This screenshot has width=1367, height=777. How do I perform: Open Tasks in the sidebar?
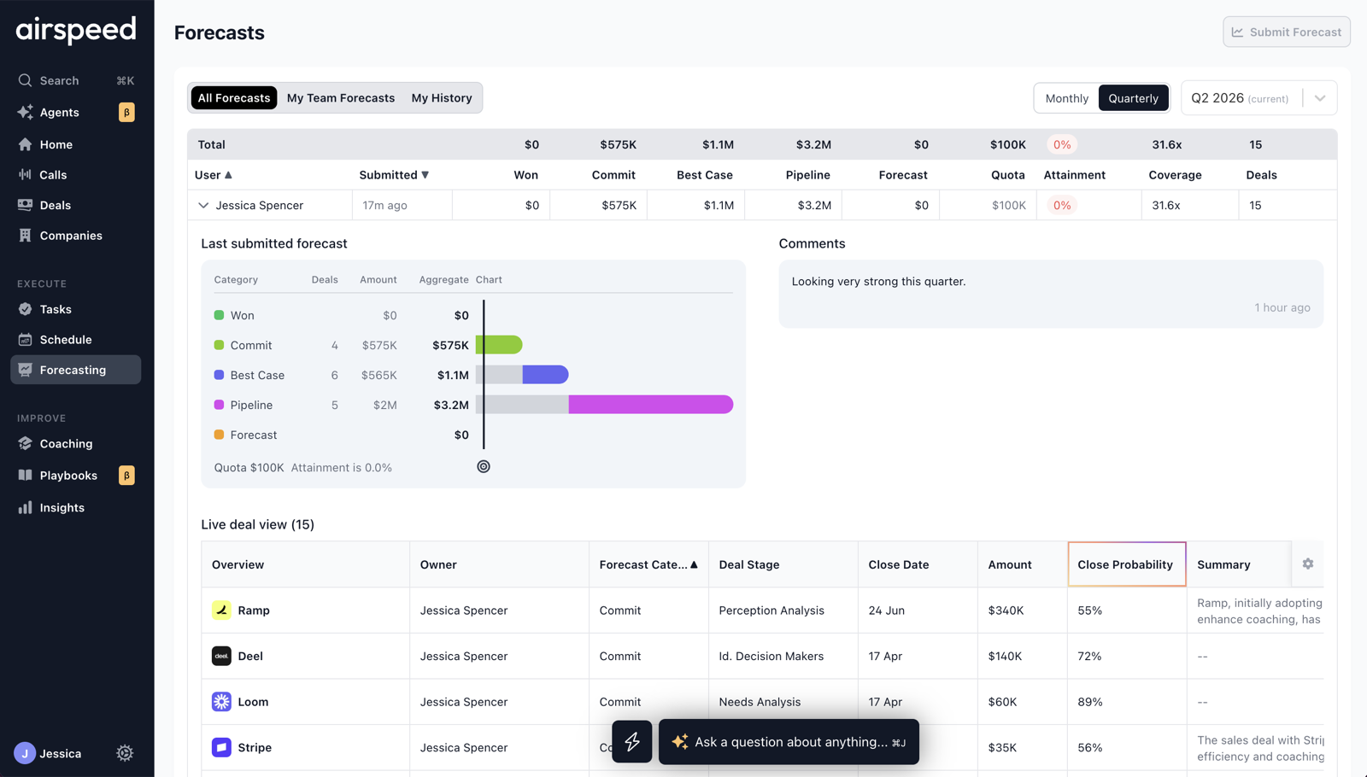pyautogui.click(x=76, y=309)
